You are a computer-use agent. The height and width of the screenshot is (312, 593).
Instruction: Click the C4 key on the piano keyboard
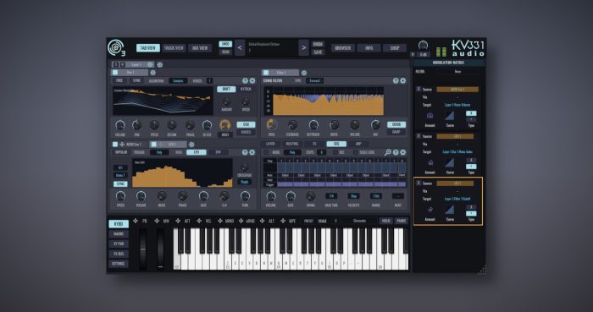(279, 262)
